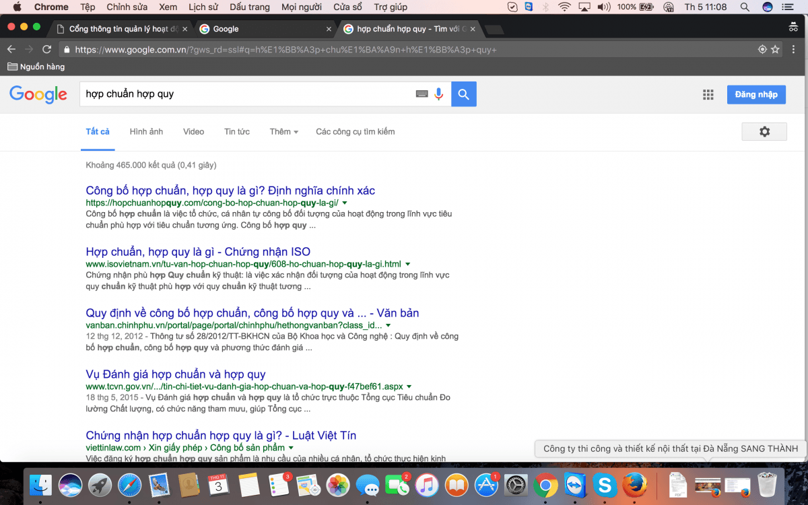The width and height of the screenshot is (808, 505).
Task: Open App Store from the Dock
Action: coord(485,485)
